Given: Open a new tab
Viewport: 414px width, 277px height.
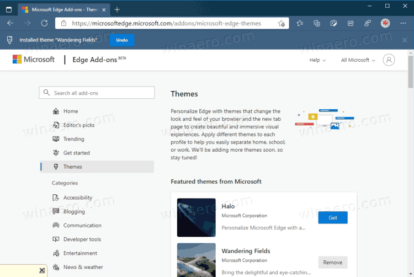Looking at the screenshot, I should [117, 10].
